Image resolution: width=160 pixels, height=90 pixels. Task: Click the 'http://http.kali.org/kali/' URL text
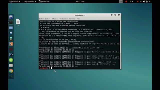tap(69, 35)
